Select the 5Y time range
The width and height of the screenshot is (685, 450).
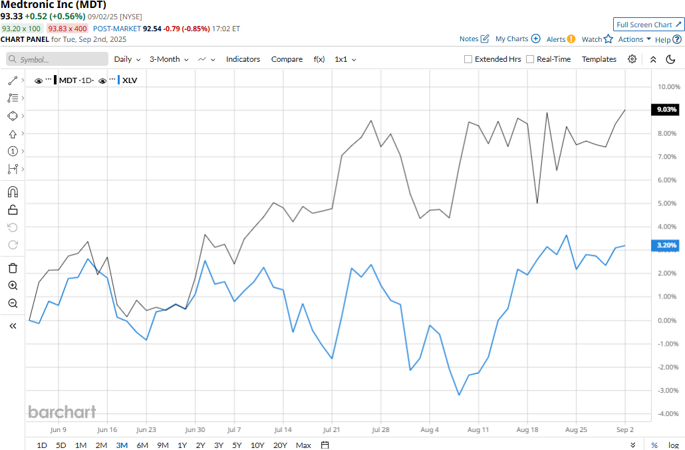coord(237,445)
